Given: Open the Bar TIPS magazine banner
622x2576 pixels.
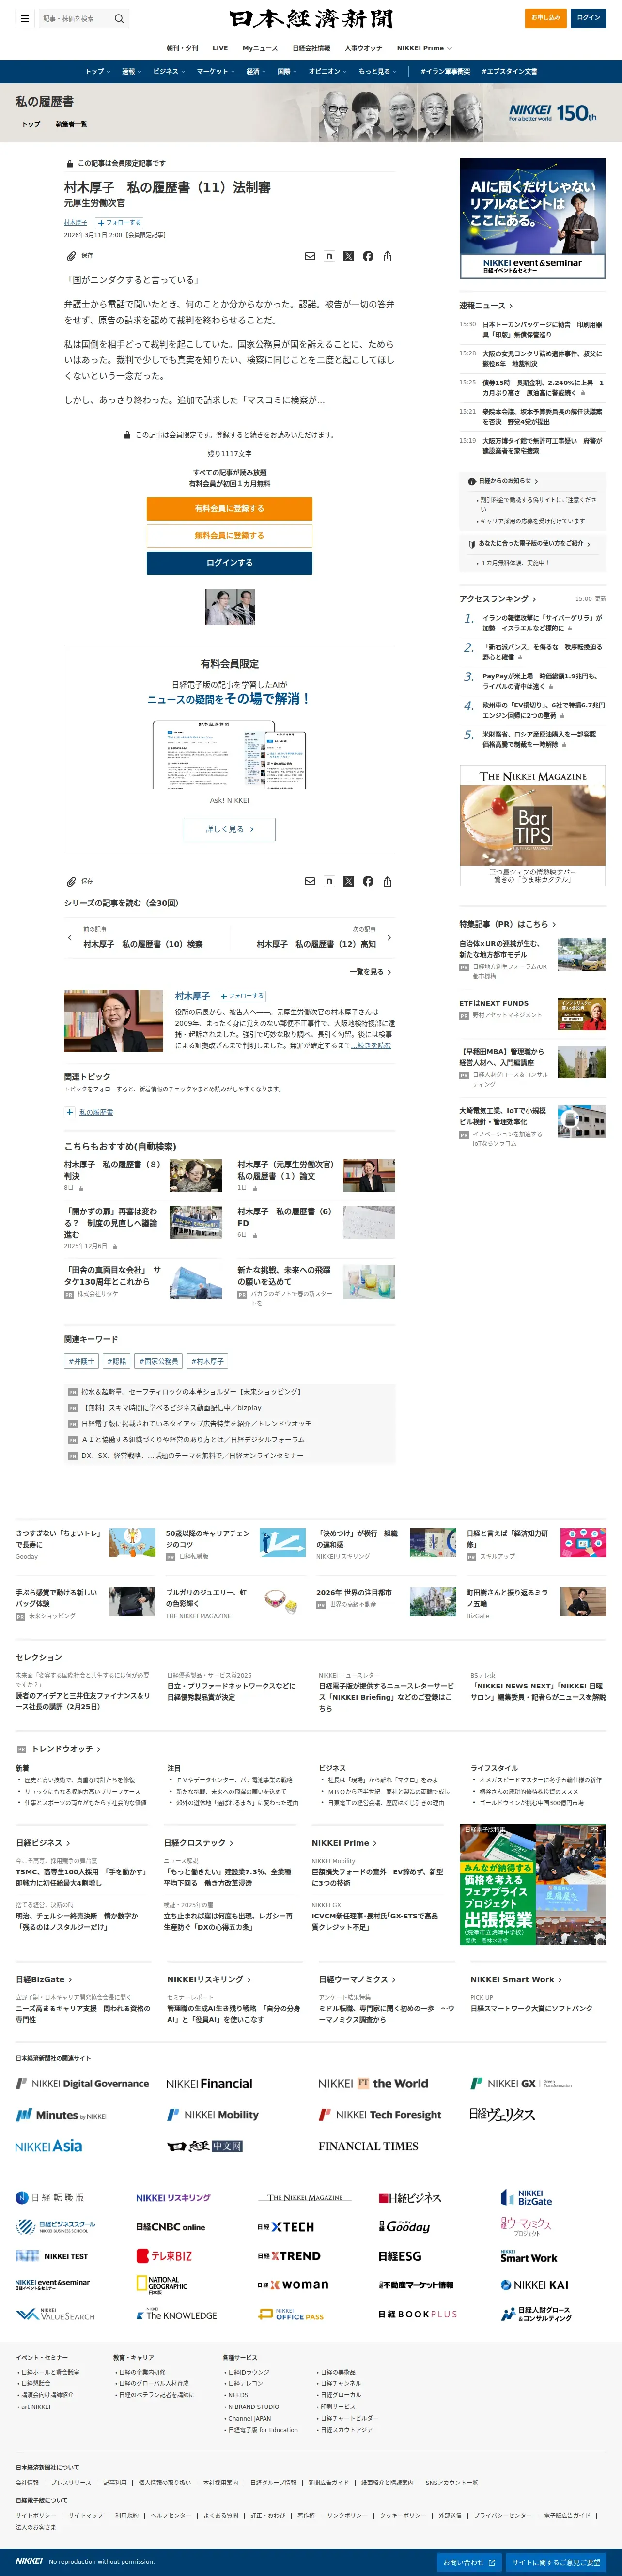Looking at the screenshot, I should [533, 827].
